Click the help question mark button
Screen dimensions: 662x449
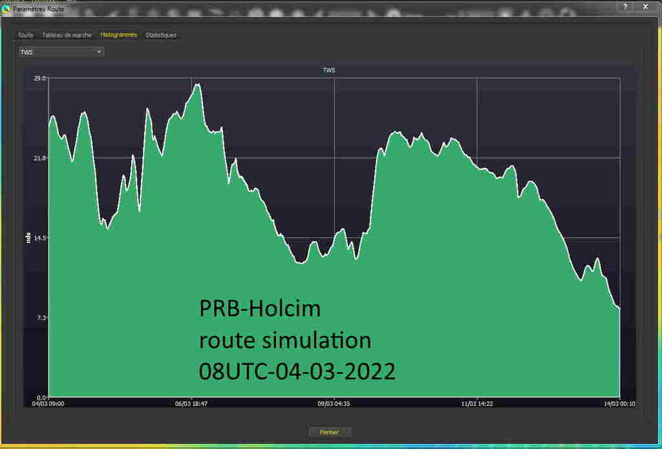pyautogui.click(x=625, y=6)
